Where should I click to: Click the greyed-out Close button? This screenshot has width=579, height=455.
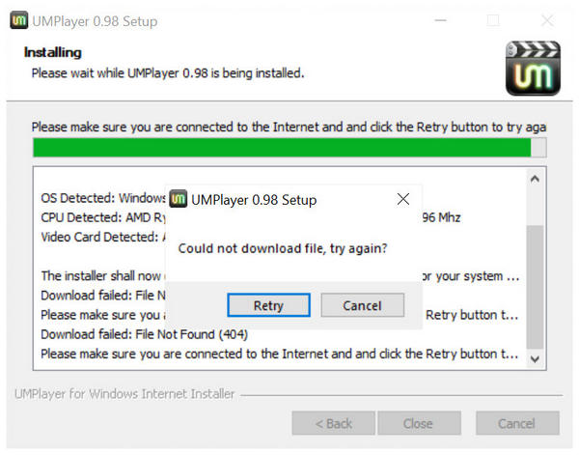pyautogui.click(x=419, y=423)
